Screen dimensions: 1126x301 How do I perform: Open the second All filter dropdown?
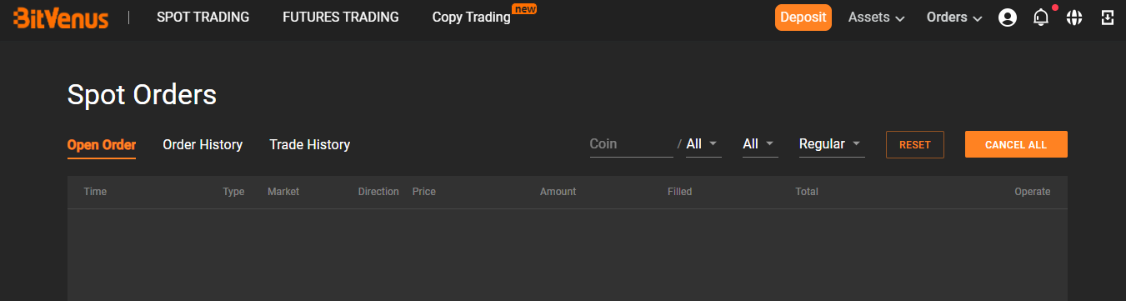click(x=759, y=144)
